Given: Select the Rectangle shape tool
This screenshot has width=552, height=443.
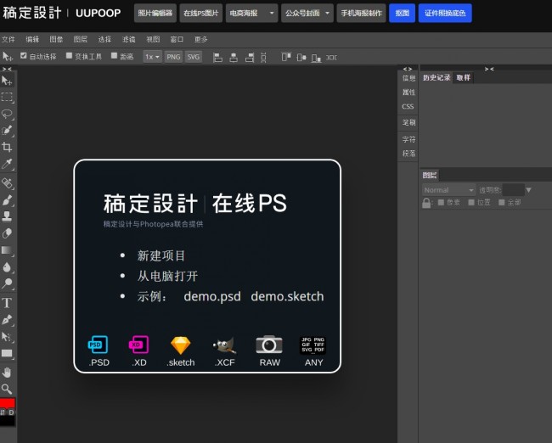Looking at the screenshot, I should pyautogui.click(x=7, y=353).
